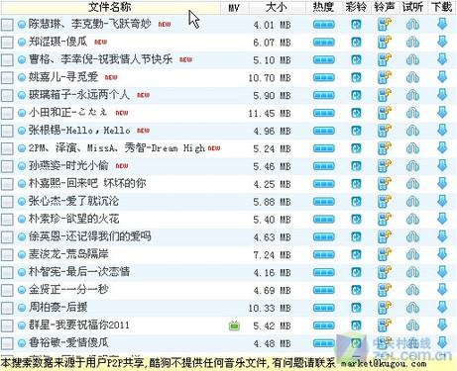The height and width of the screenshot is (371, 457).
Task: Listen to 鲁裕敏-爱情傻瓜 with headphone icon
Action: (412, 343)
